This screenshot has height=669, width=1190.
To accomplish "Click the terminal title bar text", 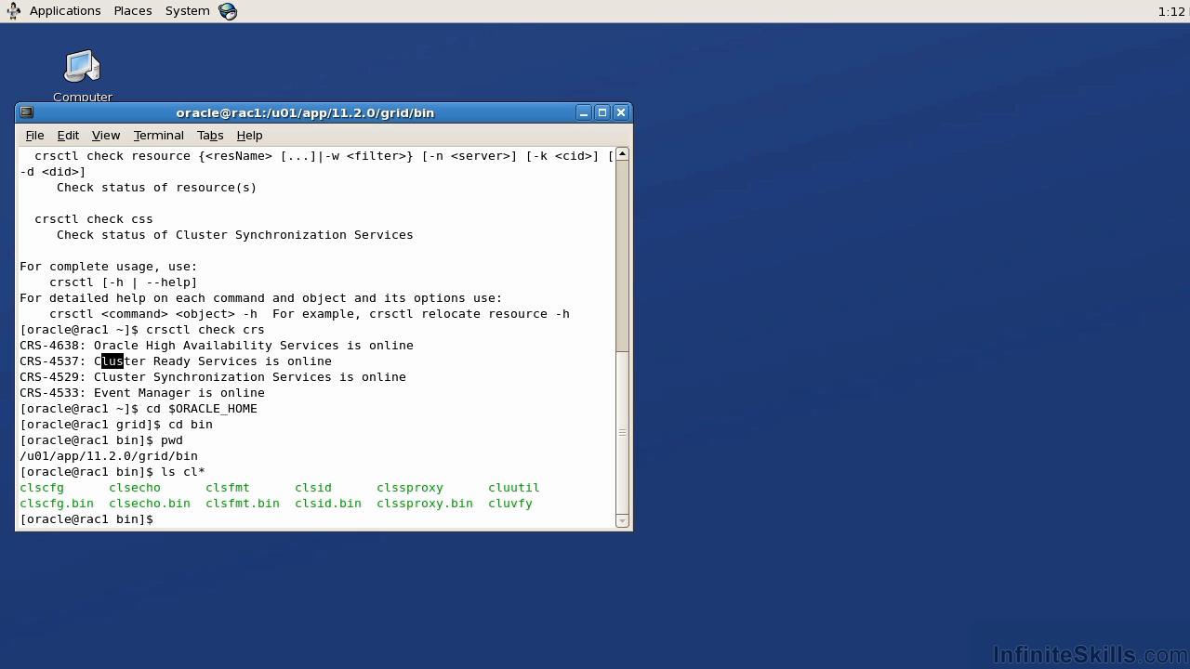I will pos(305,112).
